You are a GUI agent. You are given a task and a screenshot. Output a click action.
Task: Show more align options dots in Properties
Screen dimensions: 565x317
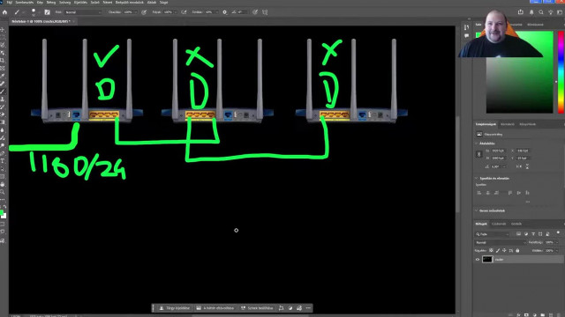pos(528,202)
